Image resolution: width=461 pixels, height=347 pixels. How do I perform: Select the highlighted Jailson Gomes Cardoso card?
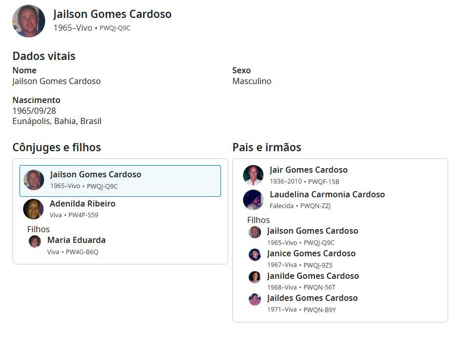point(120,180)
